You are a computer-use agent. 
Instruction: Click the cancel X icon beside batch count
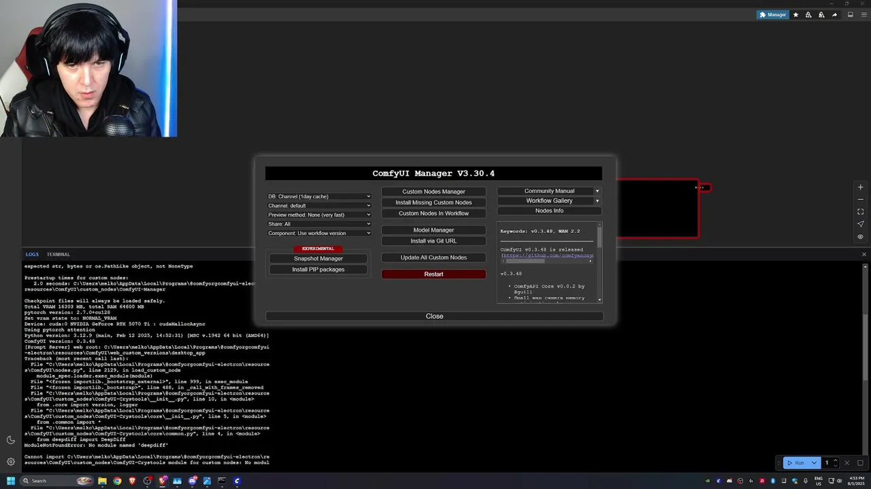(847, 463)
